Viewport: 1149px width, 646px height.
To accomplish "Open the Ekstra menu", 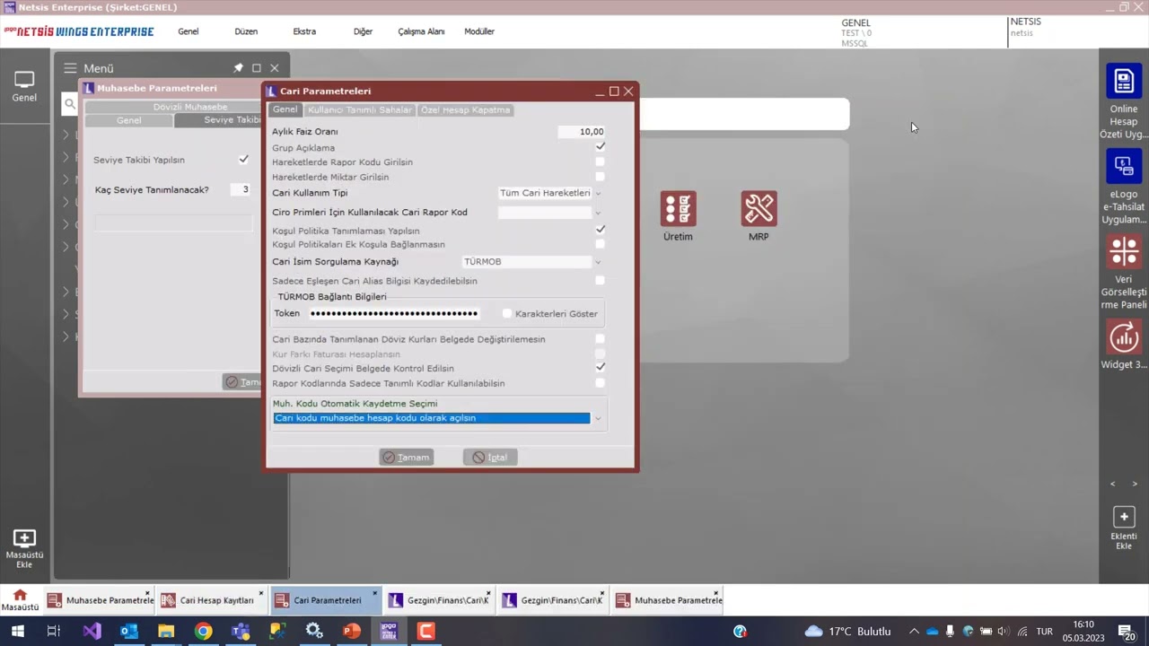I will pyautogui.click(x=304, y=31).
